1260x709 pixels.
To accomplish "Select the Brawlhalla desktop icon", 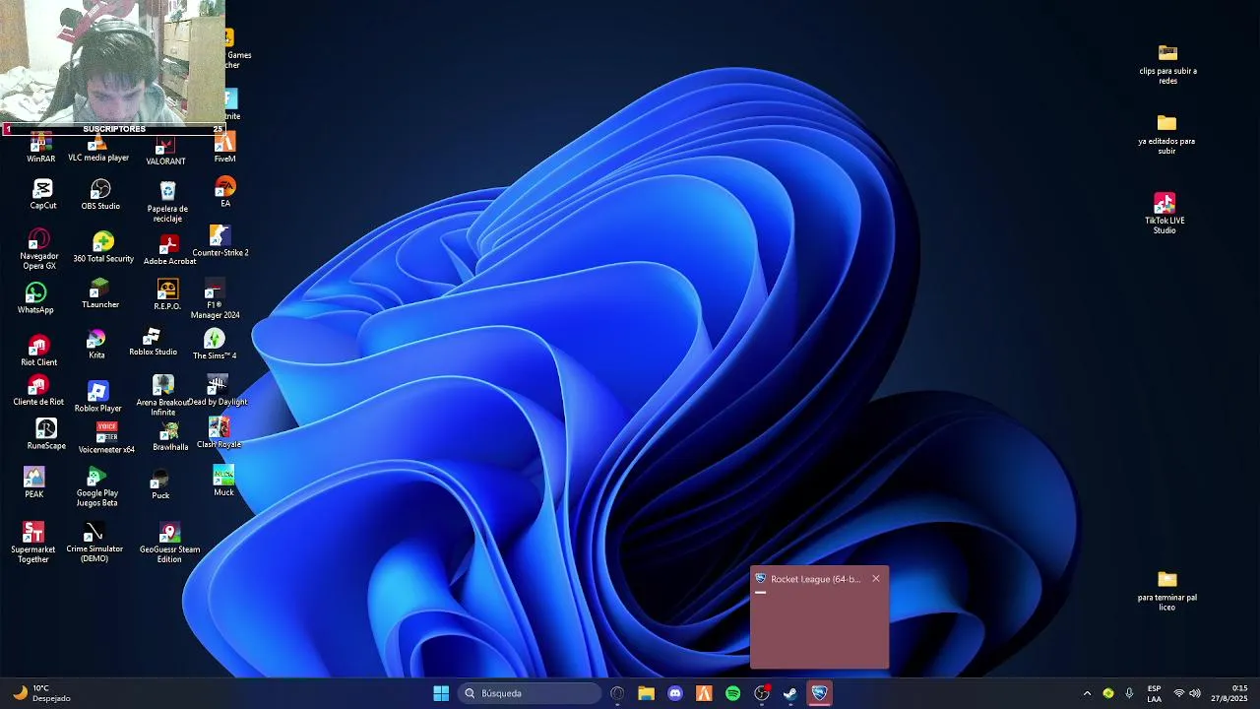I will pos(170,436).
